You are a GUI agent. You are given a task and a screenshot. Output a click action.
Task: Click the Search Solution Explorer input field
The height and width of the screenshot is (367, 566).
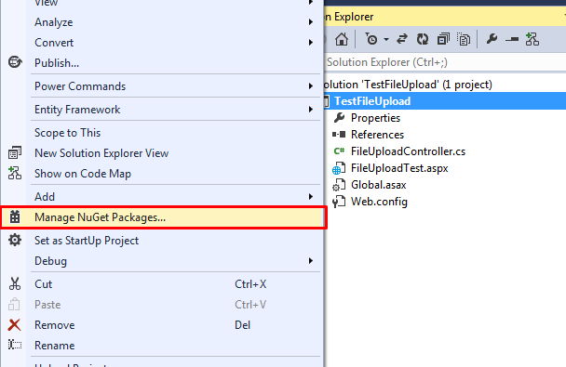click(445, 62)
